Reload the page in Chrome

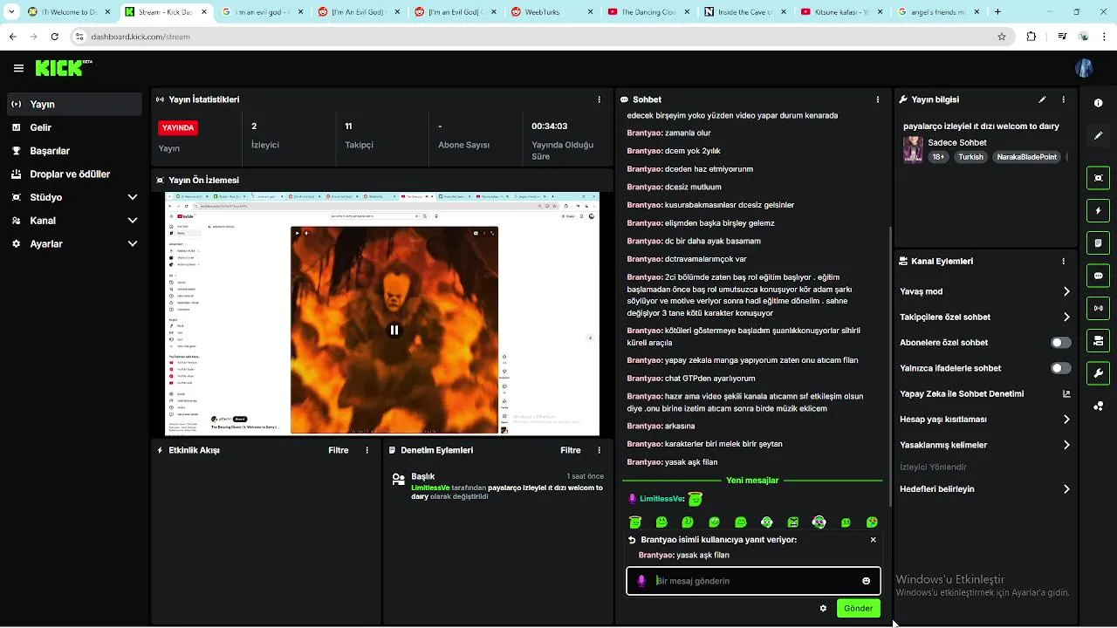[x=54, y=37]
